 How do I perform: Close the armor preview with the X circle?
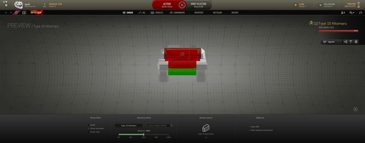coord(356,109)
